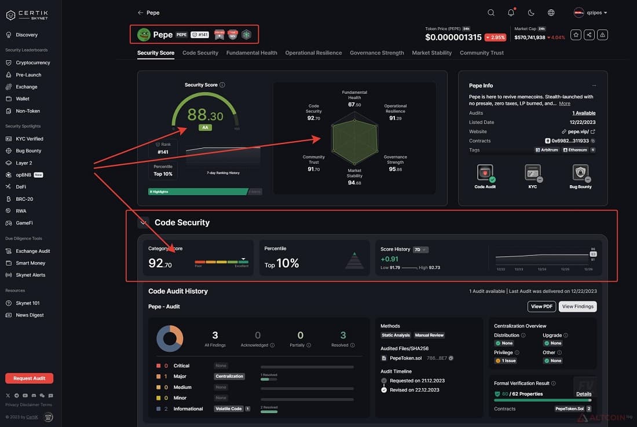
Task: Switch to the Code Security tab
Action: coord(200,53)
